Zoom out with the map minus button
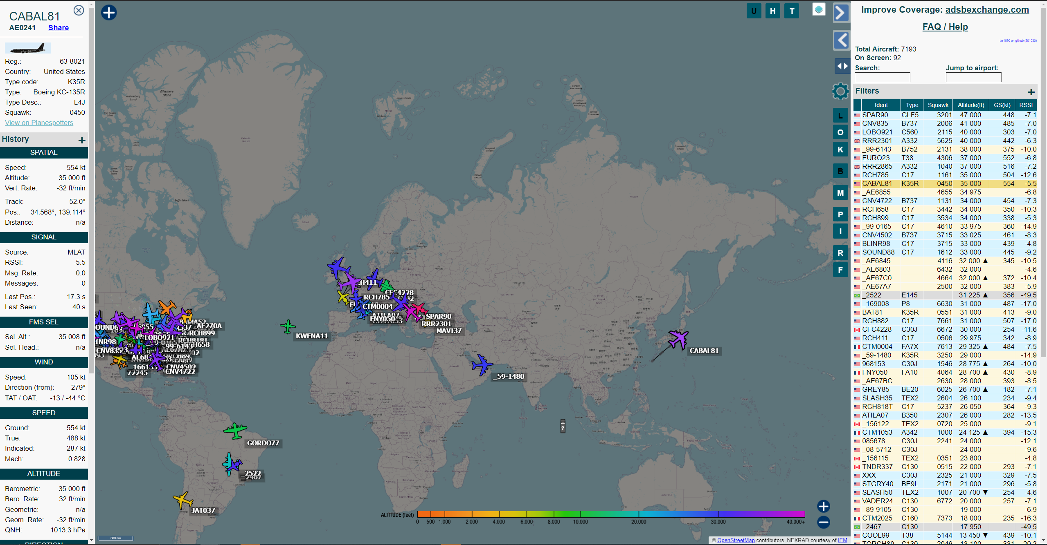 coord(823,522)
